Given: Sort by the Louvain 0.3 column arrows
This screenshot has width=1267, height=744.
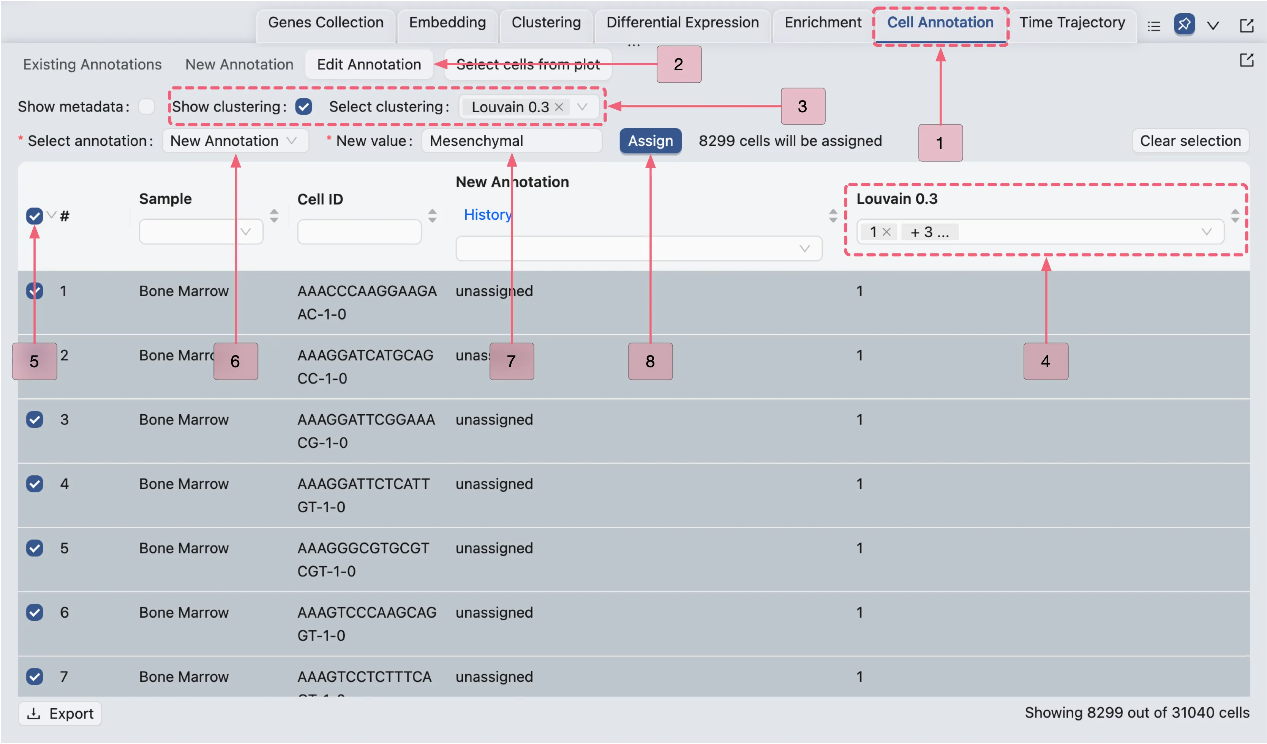Looking at the screenshot, I should click(1235, 216).
